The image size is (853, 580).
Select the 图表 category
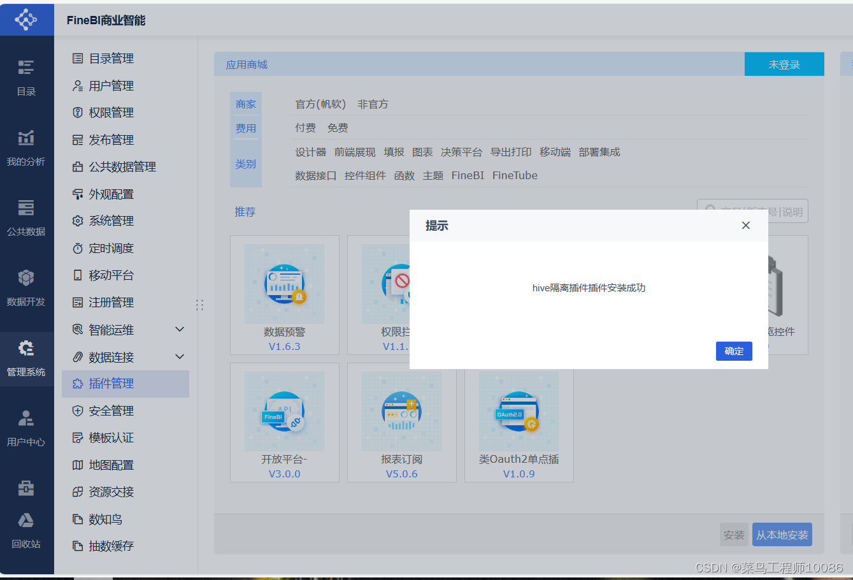tap(422, 152)
